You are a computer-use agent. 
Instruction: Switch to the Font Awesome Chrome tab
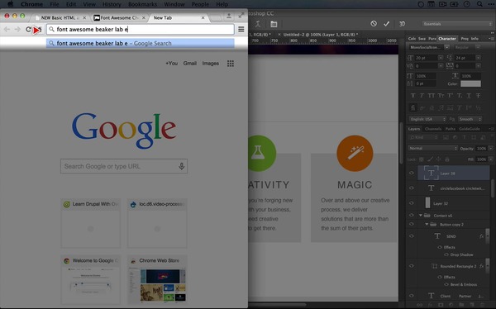[x=119, y=17]
